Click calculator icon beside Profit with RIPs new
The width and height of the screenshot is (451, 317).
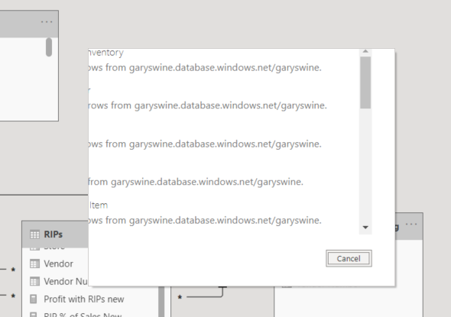(34, 299)
